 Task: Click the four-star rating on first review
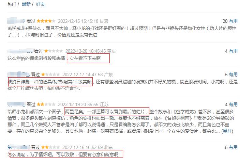coord(46,21)
